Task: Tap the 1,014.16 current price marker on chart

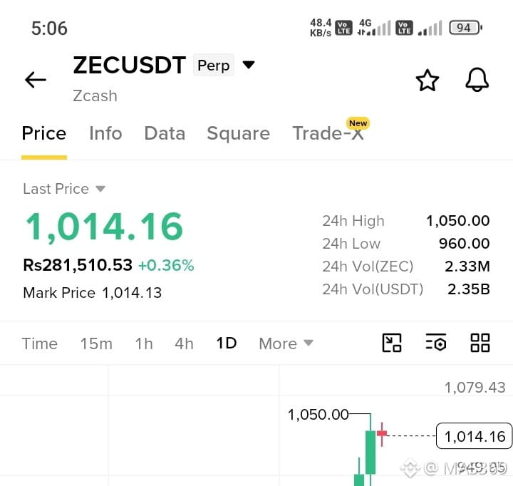Action: point(475,436)
